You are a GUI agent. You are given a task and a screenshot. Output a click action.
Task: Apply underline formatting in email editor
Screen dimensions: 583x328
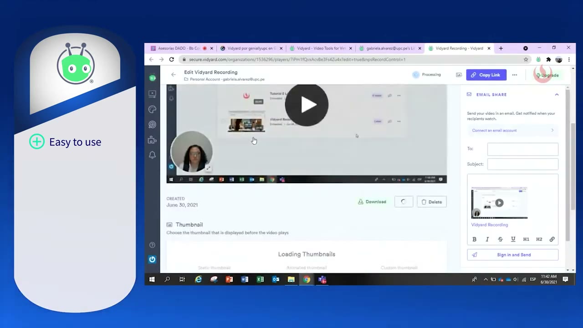513,239
